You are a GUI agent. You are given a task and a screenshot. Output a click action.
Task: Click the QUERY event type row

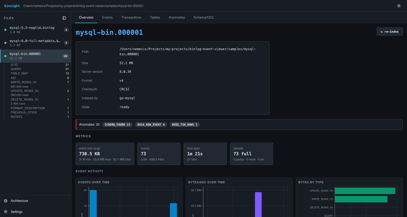(x=40, y=69)
